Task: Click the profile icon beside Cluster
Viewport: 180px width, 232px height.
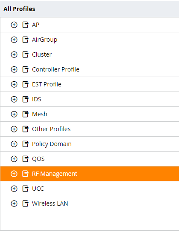Action: pos(25,54)
